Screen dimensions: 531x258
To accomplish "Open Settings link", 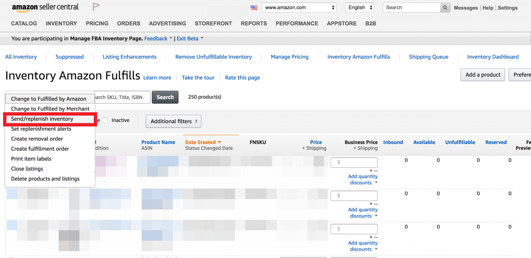I will [x=508, y=8].
